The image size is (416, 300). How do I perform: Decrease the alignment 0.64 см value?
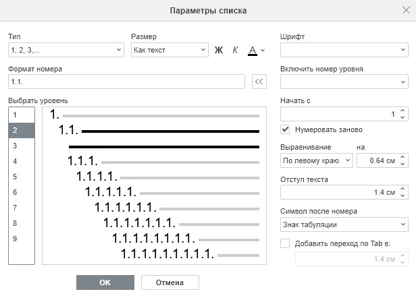tap(402, 164)
